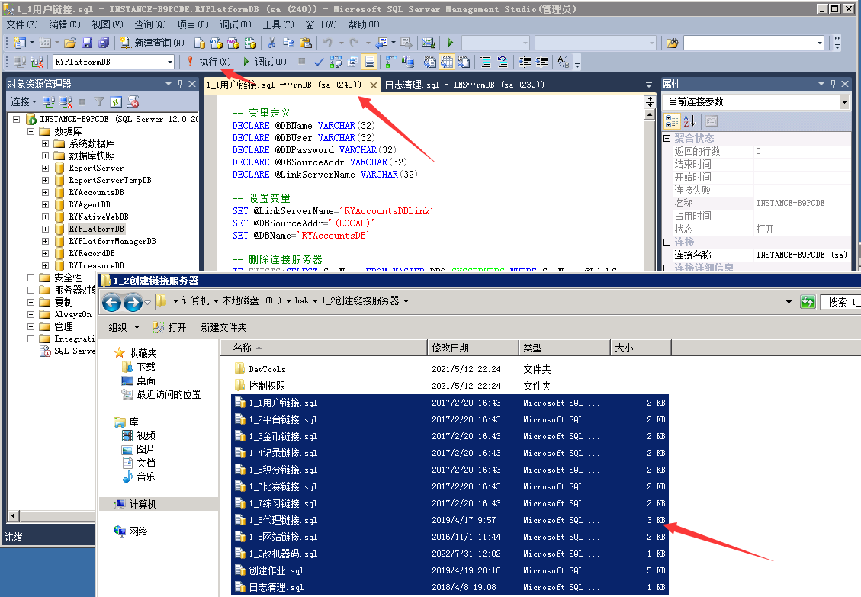Screen dimensions: 861x597
Task: Click the Explorer search box
Action: pos(841,302)
